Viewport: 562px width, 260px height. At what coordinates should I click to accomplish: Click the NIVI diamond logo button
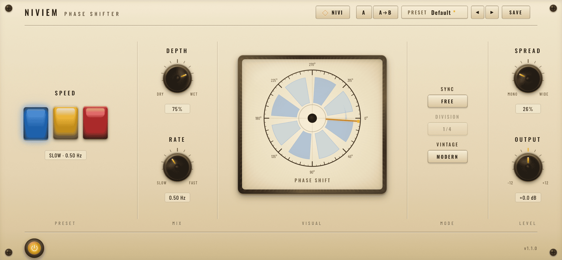click(x=333, y=12)
